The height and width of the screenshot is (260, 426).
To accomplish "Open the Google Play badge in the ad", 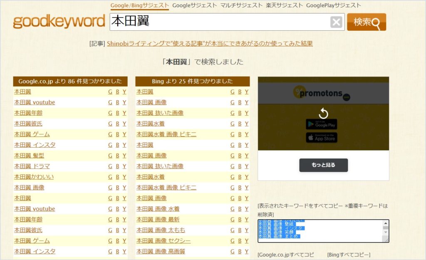I will 322,124.
